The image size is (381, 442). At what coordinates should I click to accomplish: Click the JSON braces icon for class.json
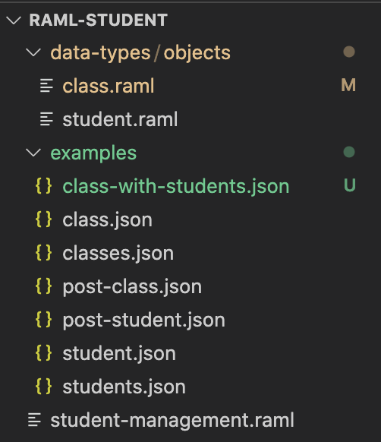(44, 219)
